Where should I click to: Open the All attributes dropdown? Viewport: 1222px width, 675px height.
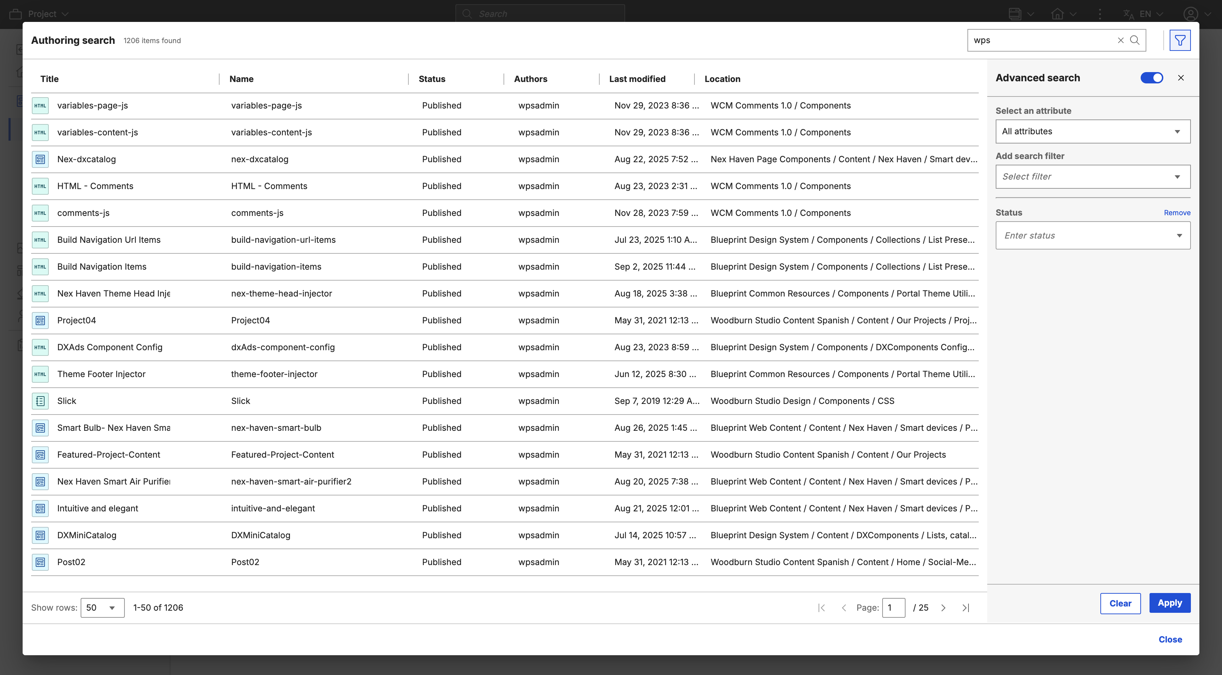click(1093, 131)
